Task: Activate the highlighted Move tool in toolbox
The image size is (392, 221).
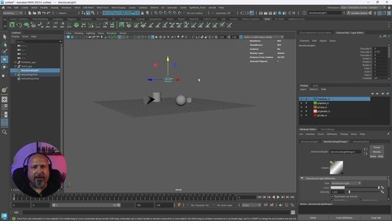Action: pyautogui.click(x=4, y=60)
